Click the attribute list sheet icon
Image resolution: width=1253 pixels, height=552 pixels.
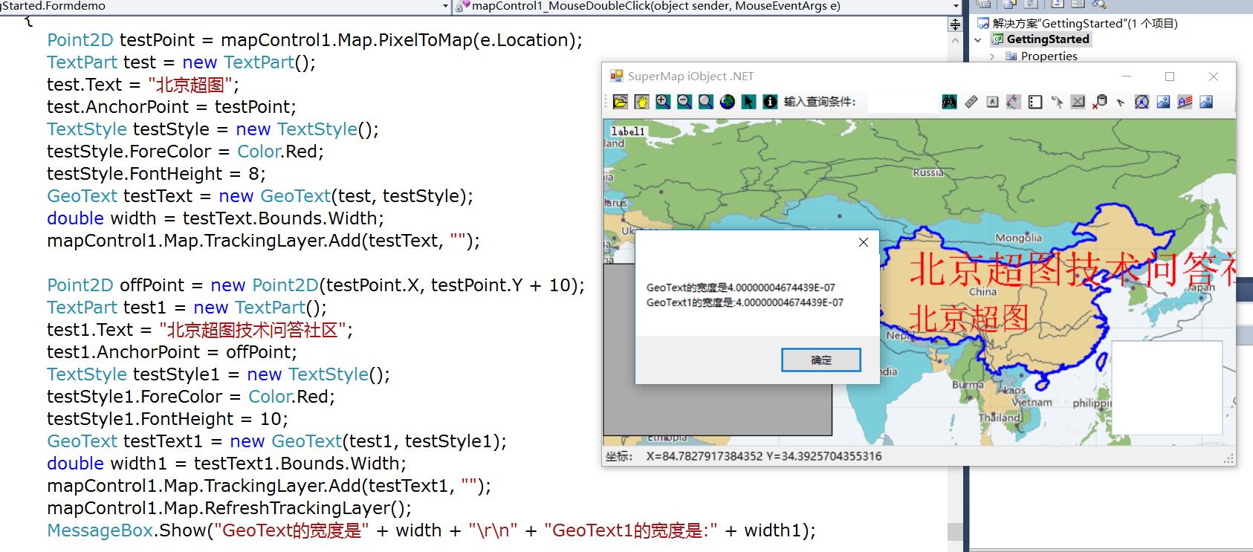(1035, 102)
